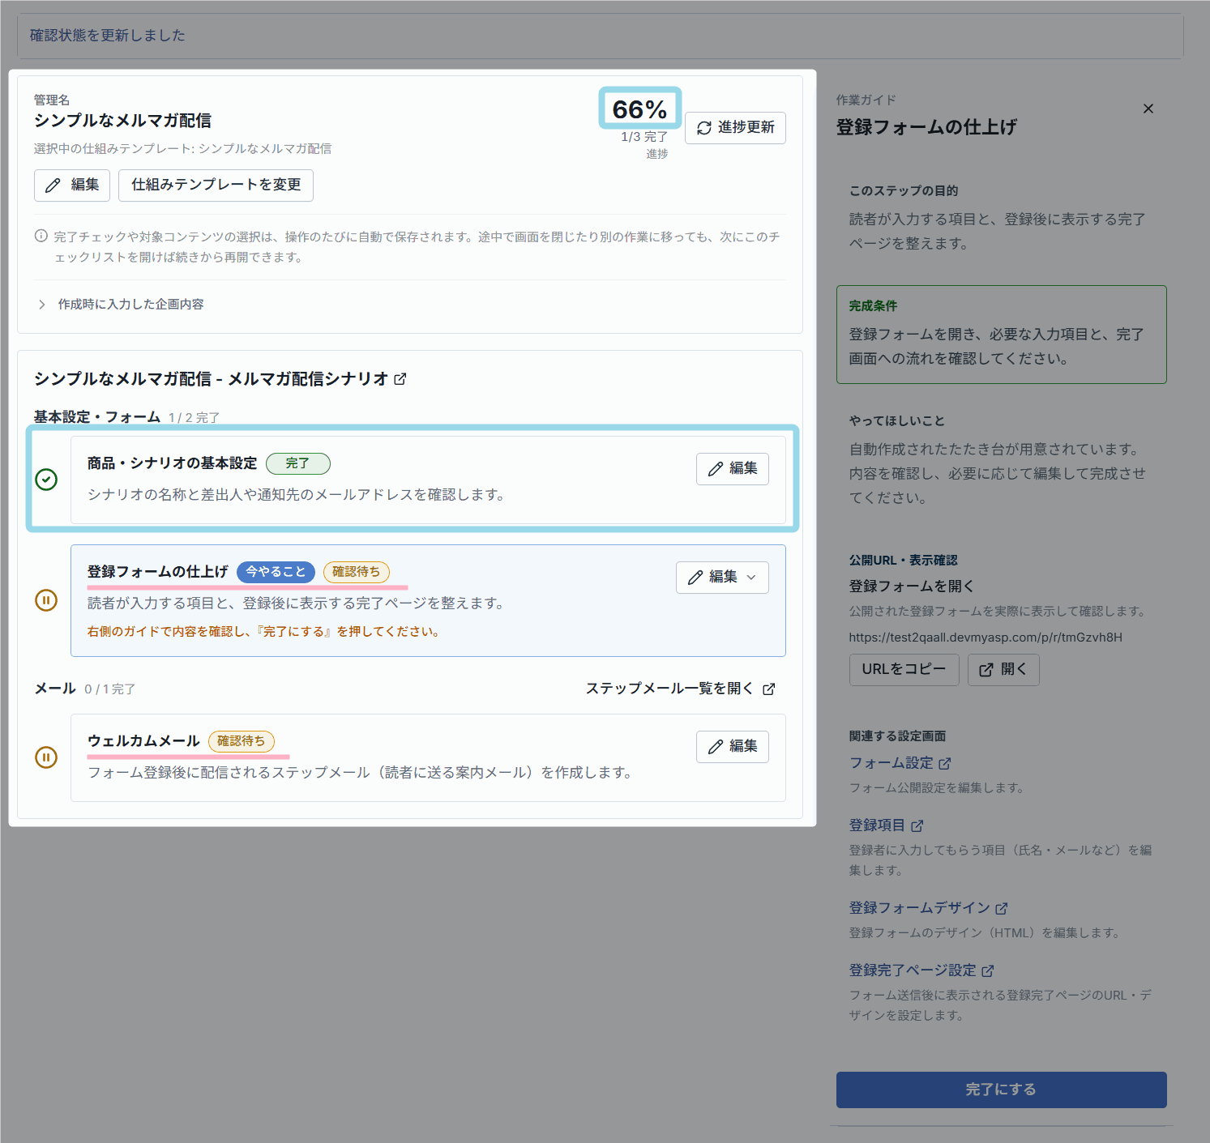The width and height of the screenshot is (1210, 1143).
Task: Click the green check status icon for 商品・シナリオの基本設定
Action: (x=46, y=480)
